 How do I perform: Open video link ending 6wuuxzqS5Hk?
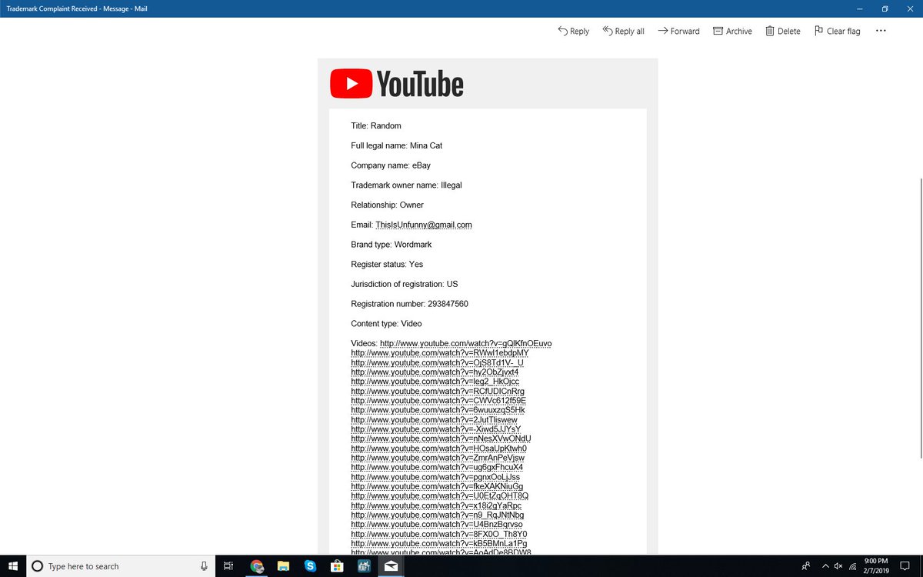point(438,410)
